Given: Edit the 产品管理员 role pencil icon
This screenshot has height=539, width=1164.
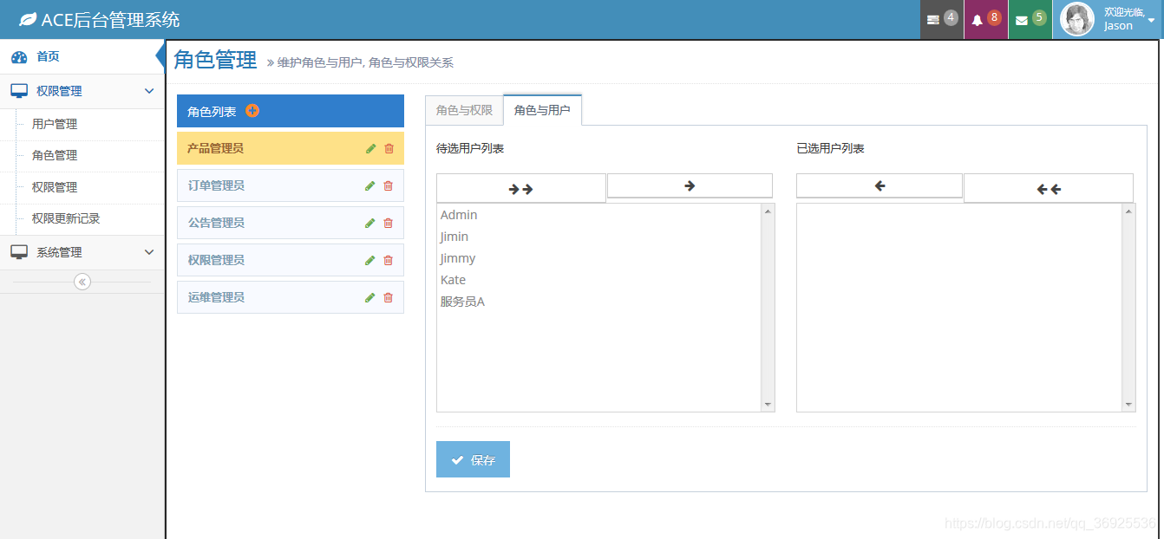Looking at the screenshot, I should coord(370,148).
